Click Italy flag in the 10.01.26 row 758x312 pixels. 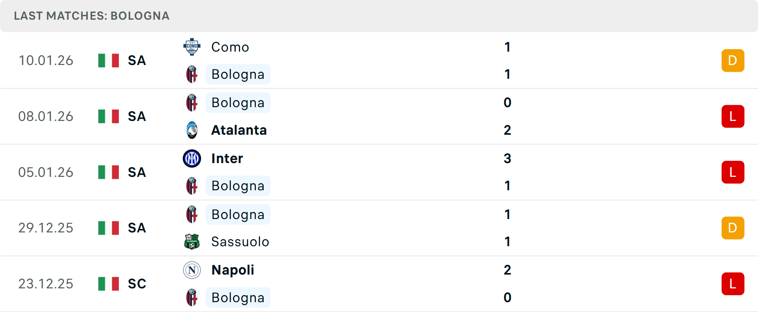click(x=109, y=60)
